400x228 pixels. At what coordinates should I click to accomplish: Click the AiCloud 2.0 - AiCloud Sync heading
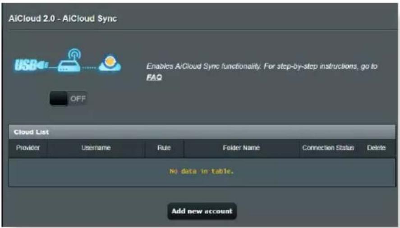tap(63, 18)
